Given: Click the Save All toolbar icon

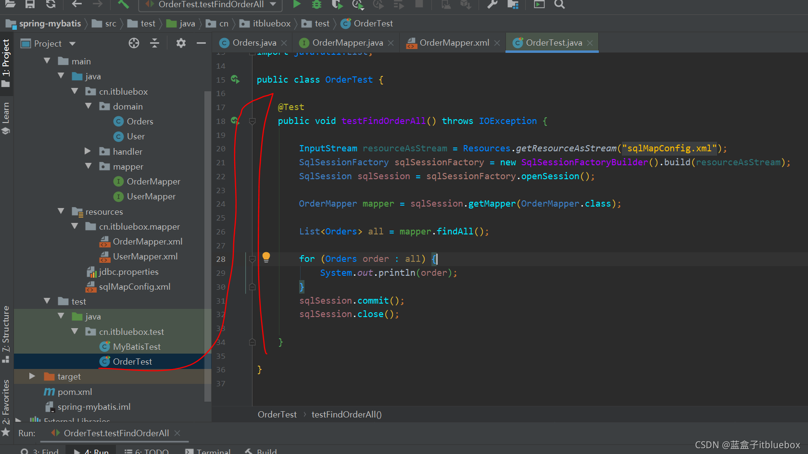Looking at the screenshot, I should [x=30, y=4].
